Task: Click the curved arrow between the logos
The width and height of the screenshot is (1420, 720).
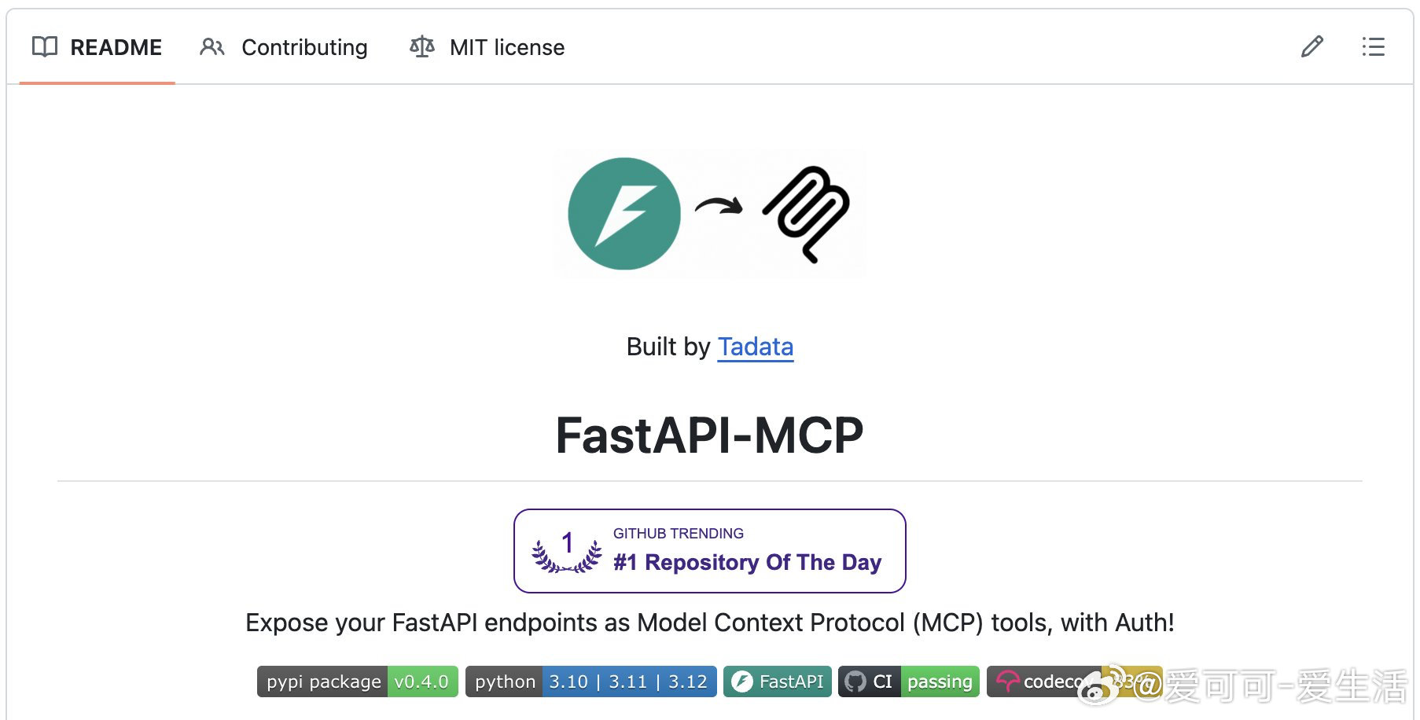Action: tap(719, 207)
